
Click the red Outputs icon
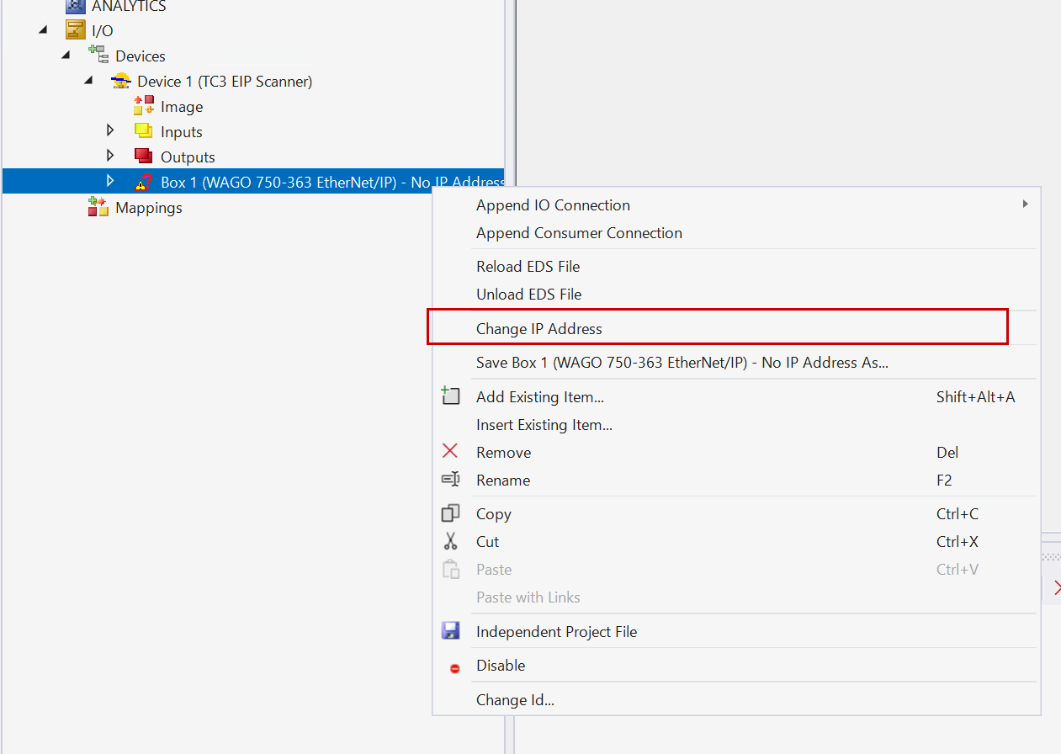(x=144, y=157)
